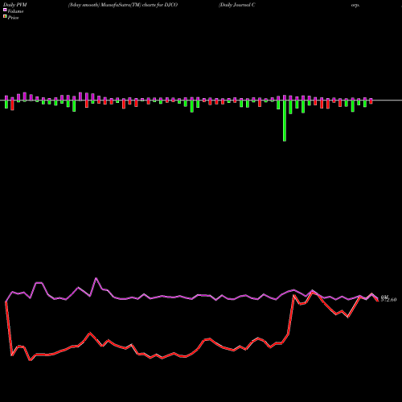The width and height of the screenshot is (402, 402).
Task: Click the Volume legend color swatch
Action: pyautogui.click(x=5, y=10)
